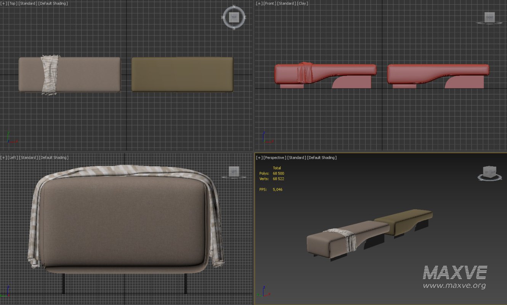
Task: Open the Default Shading menu in Perspective viewport
Action: coord(322,157)
